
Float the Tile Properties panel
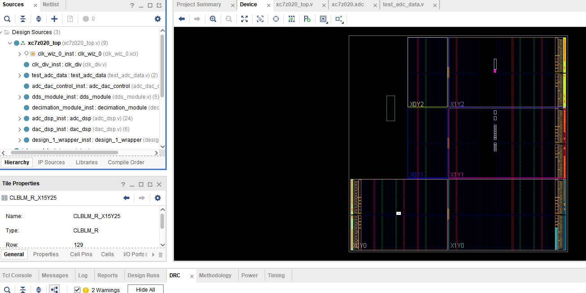pos(150,184)
